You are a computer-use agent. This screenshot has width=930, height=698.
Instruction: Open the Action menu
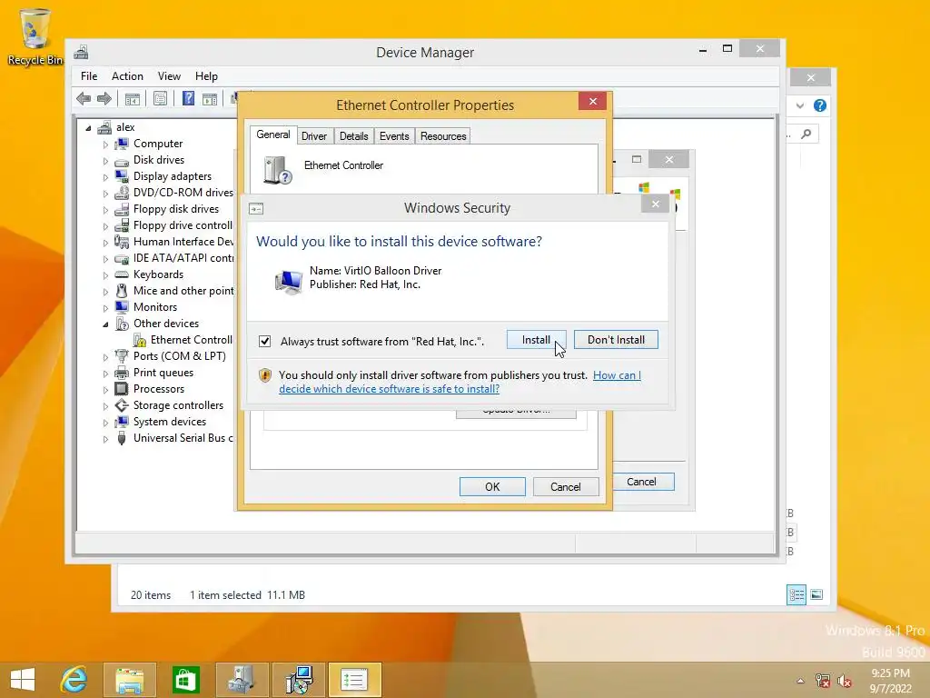pyautogui.click(x=127, y=76)
